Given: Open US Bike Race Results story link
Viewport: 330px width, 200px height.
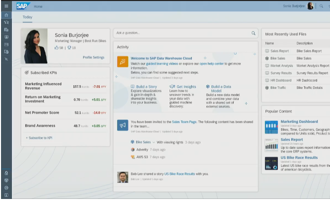Looking at the screenshot, I should pyautogui.click(x=179, y=174).
